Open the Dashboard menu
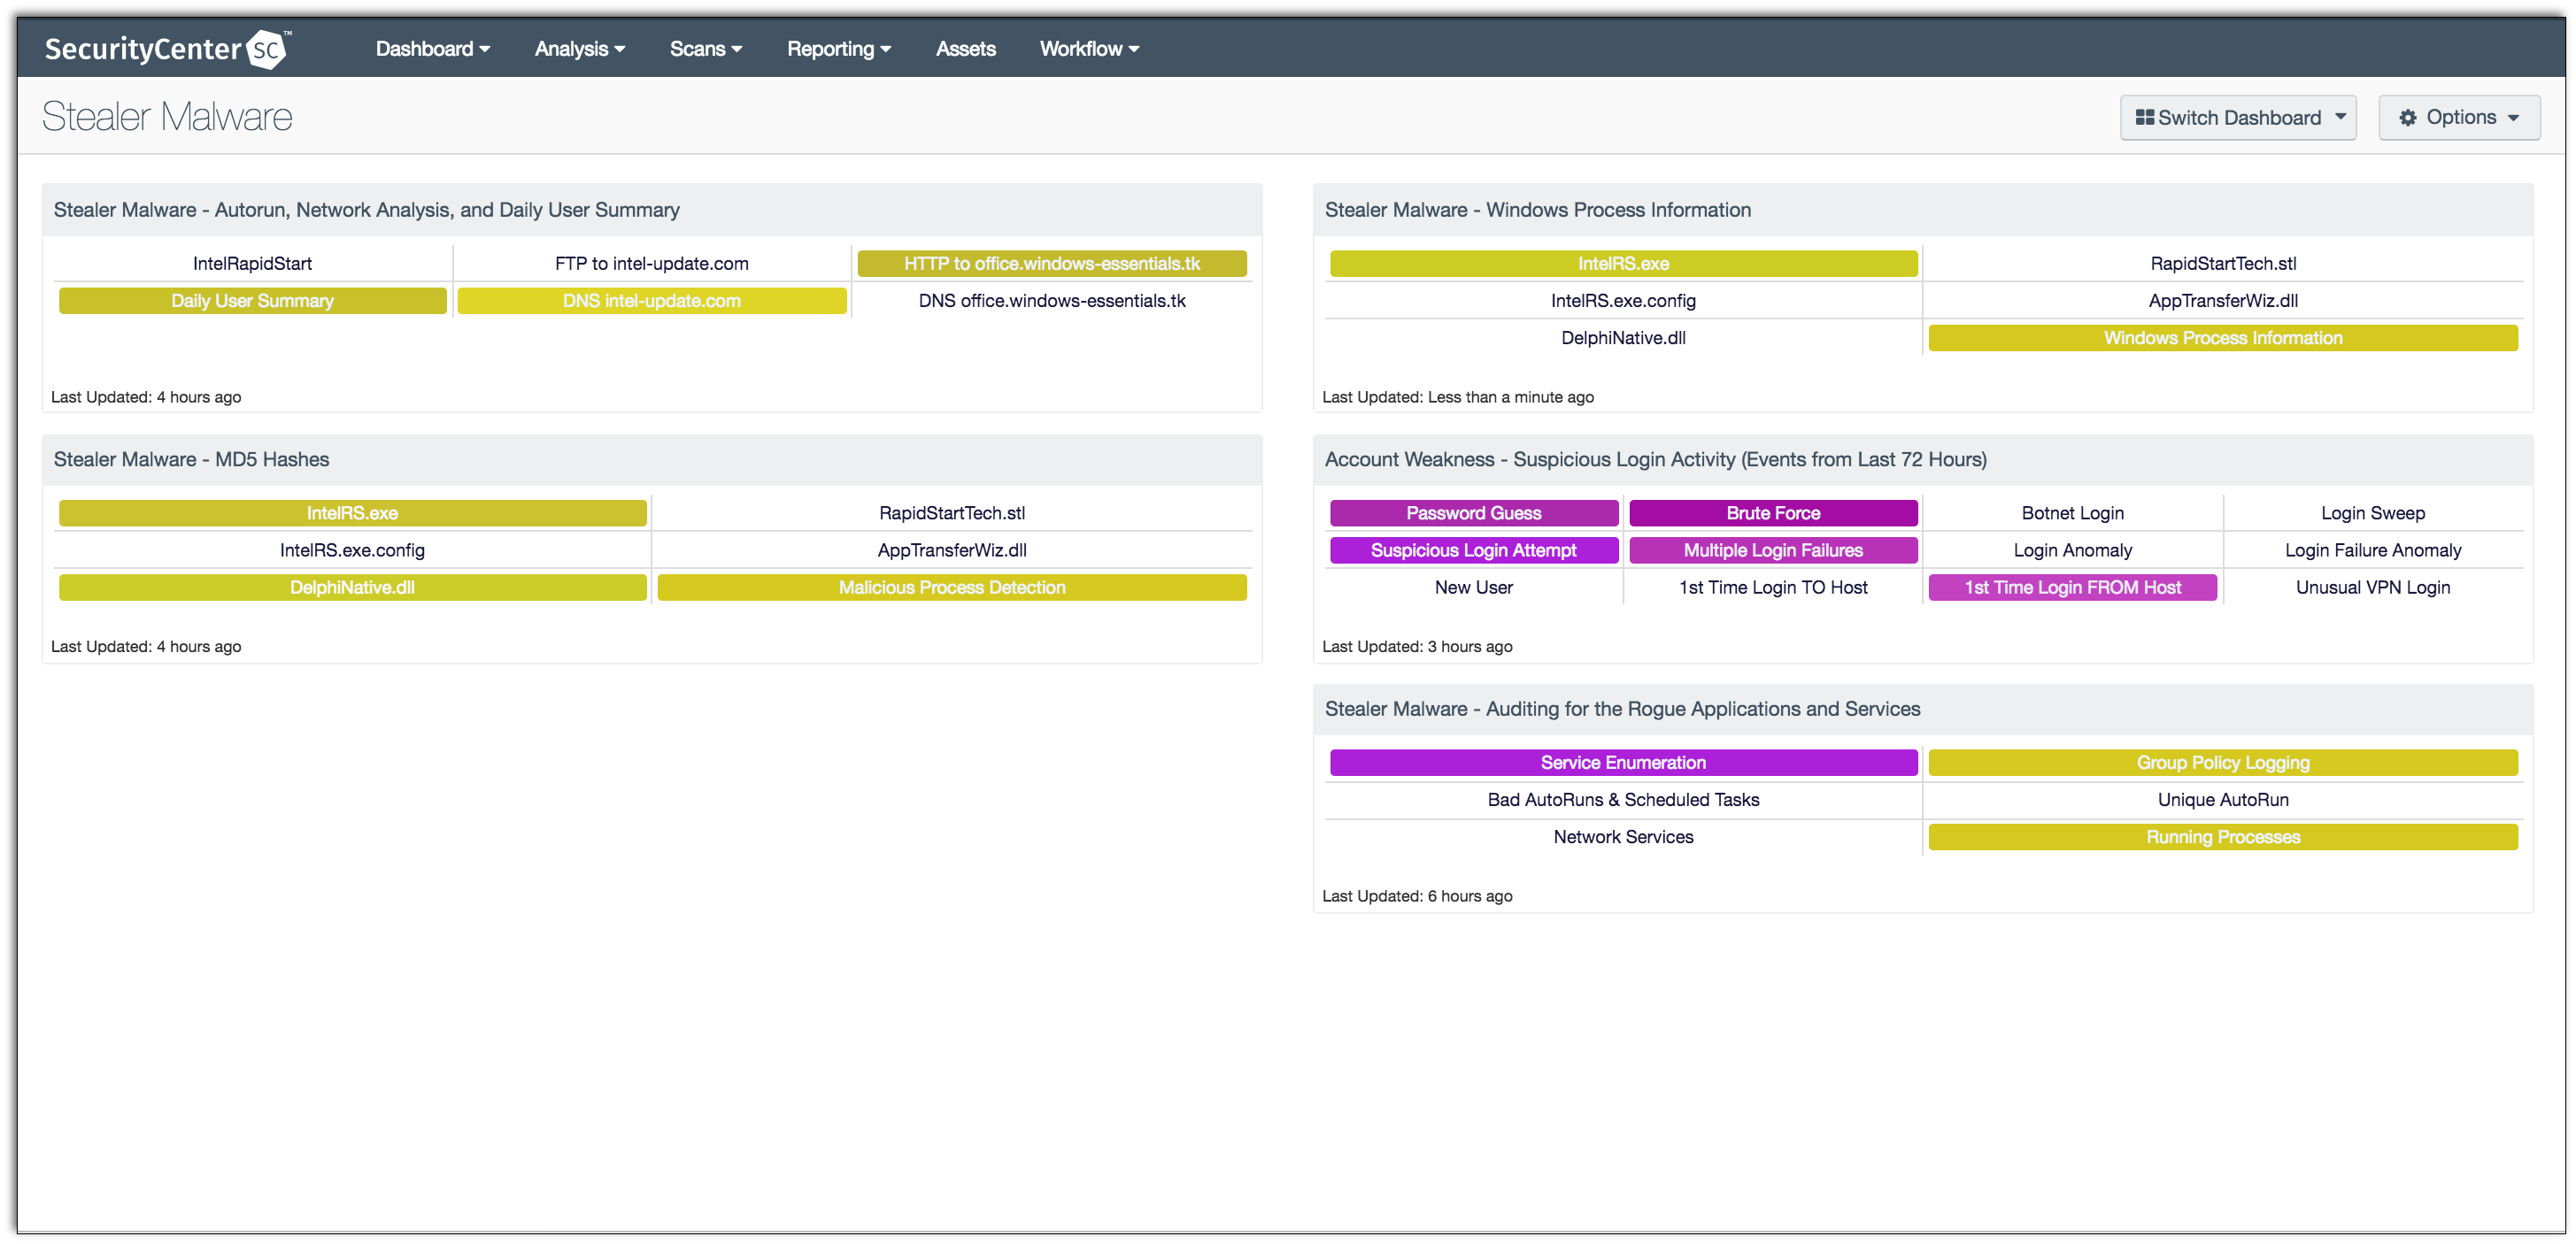 point(432,49)
